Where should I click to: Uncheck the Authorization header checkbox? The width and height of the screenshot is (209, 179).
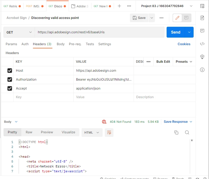click(x=10, y=79)
